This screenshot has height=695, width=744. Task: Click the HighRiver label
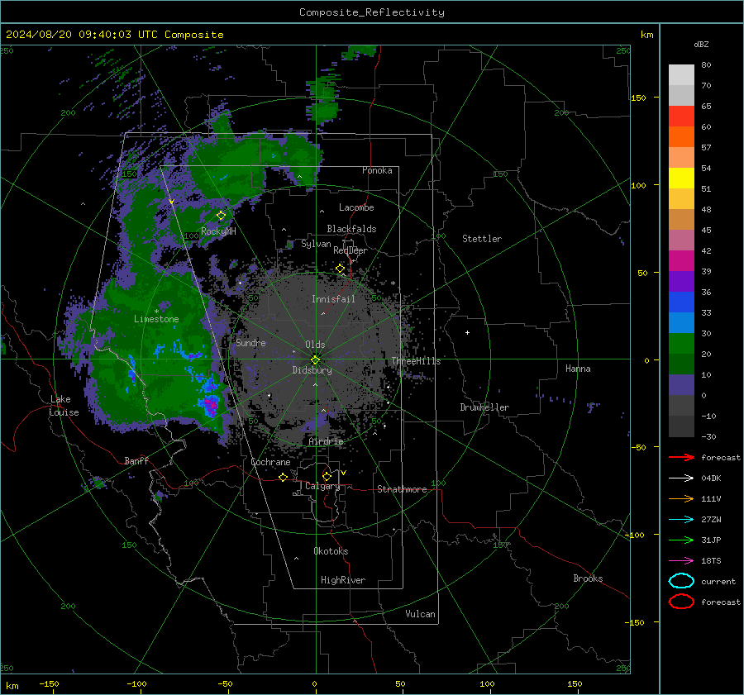click(x=343, y=580)
